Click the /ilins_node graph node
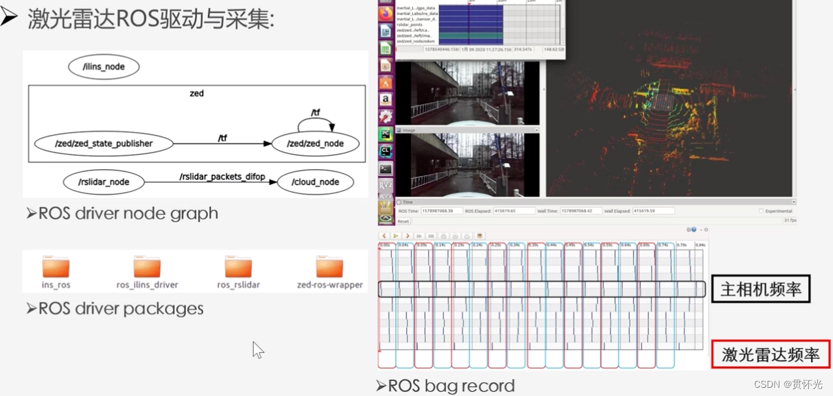The height and width of the screenshot is (396, 833). pos(104,67)
